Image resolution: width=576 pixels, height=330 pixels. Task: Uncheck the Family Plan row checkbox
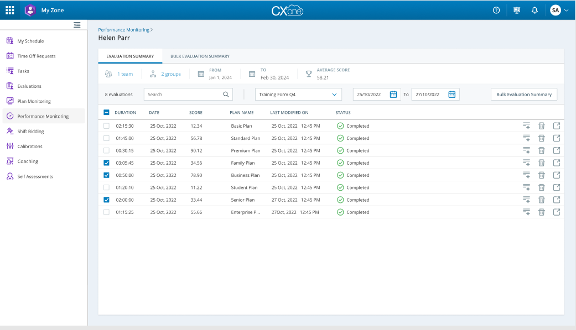click(x=107, y=163)
